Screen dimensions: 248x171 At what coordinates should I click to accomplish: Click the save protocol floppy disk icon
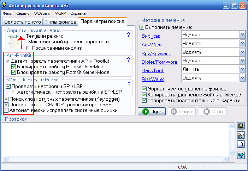coord(241,126)
